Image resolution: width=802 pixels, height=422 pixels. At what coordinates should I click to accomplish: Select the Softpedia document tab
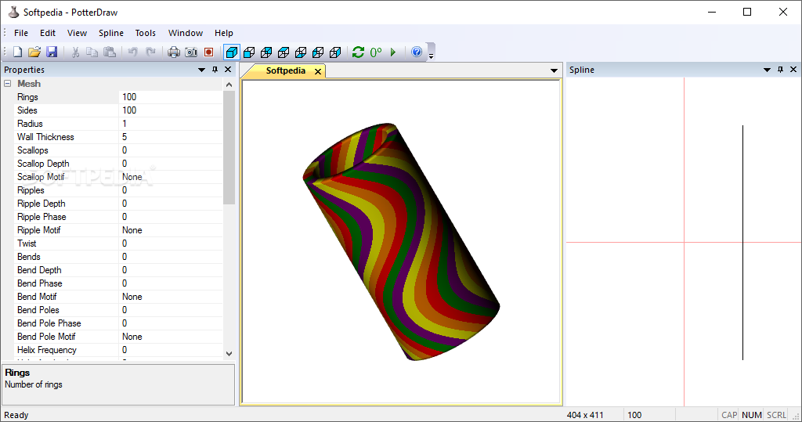pyautogui.click(x=285, y=70)
